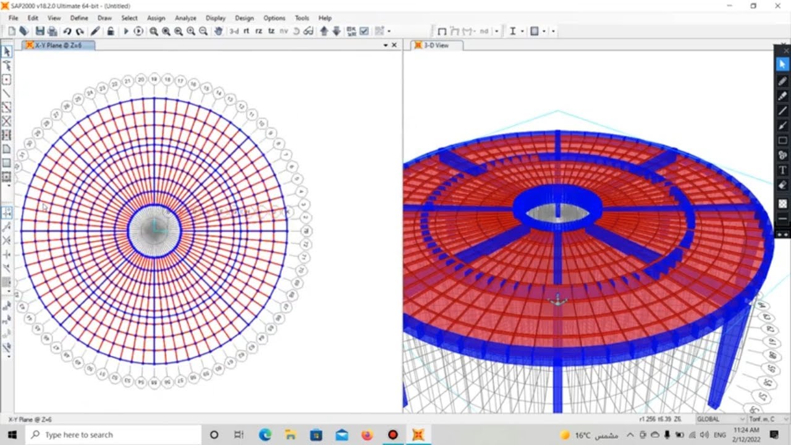Click the Show Undeformed Shape frame icon
The width and height of the screenshot is (791, 445).
click(442, 31)
